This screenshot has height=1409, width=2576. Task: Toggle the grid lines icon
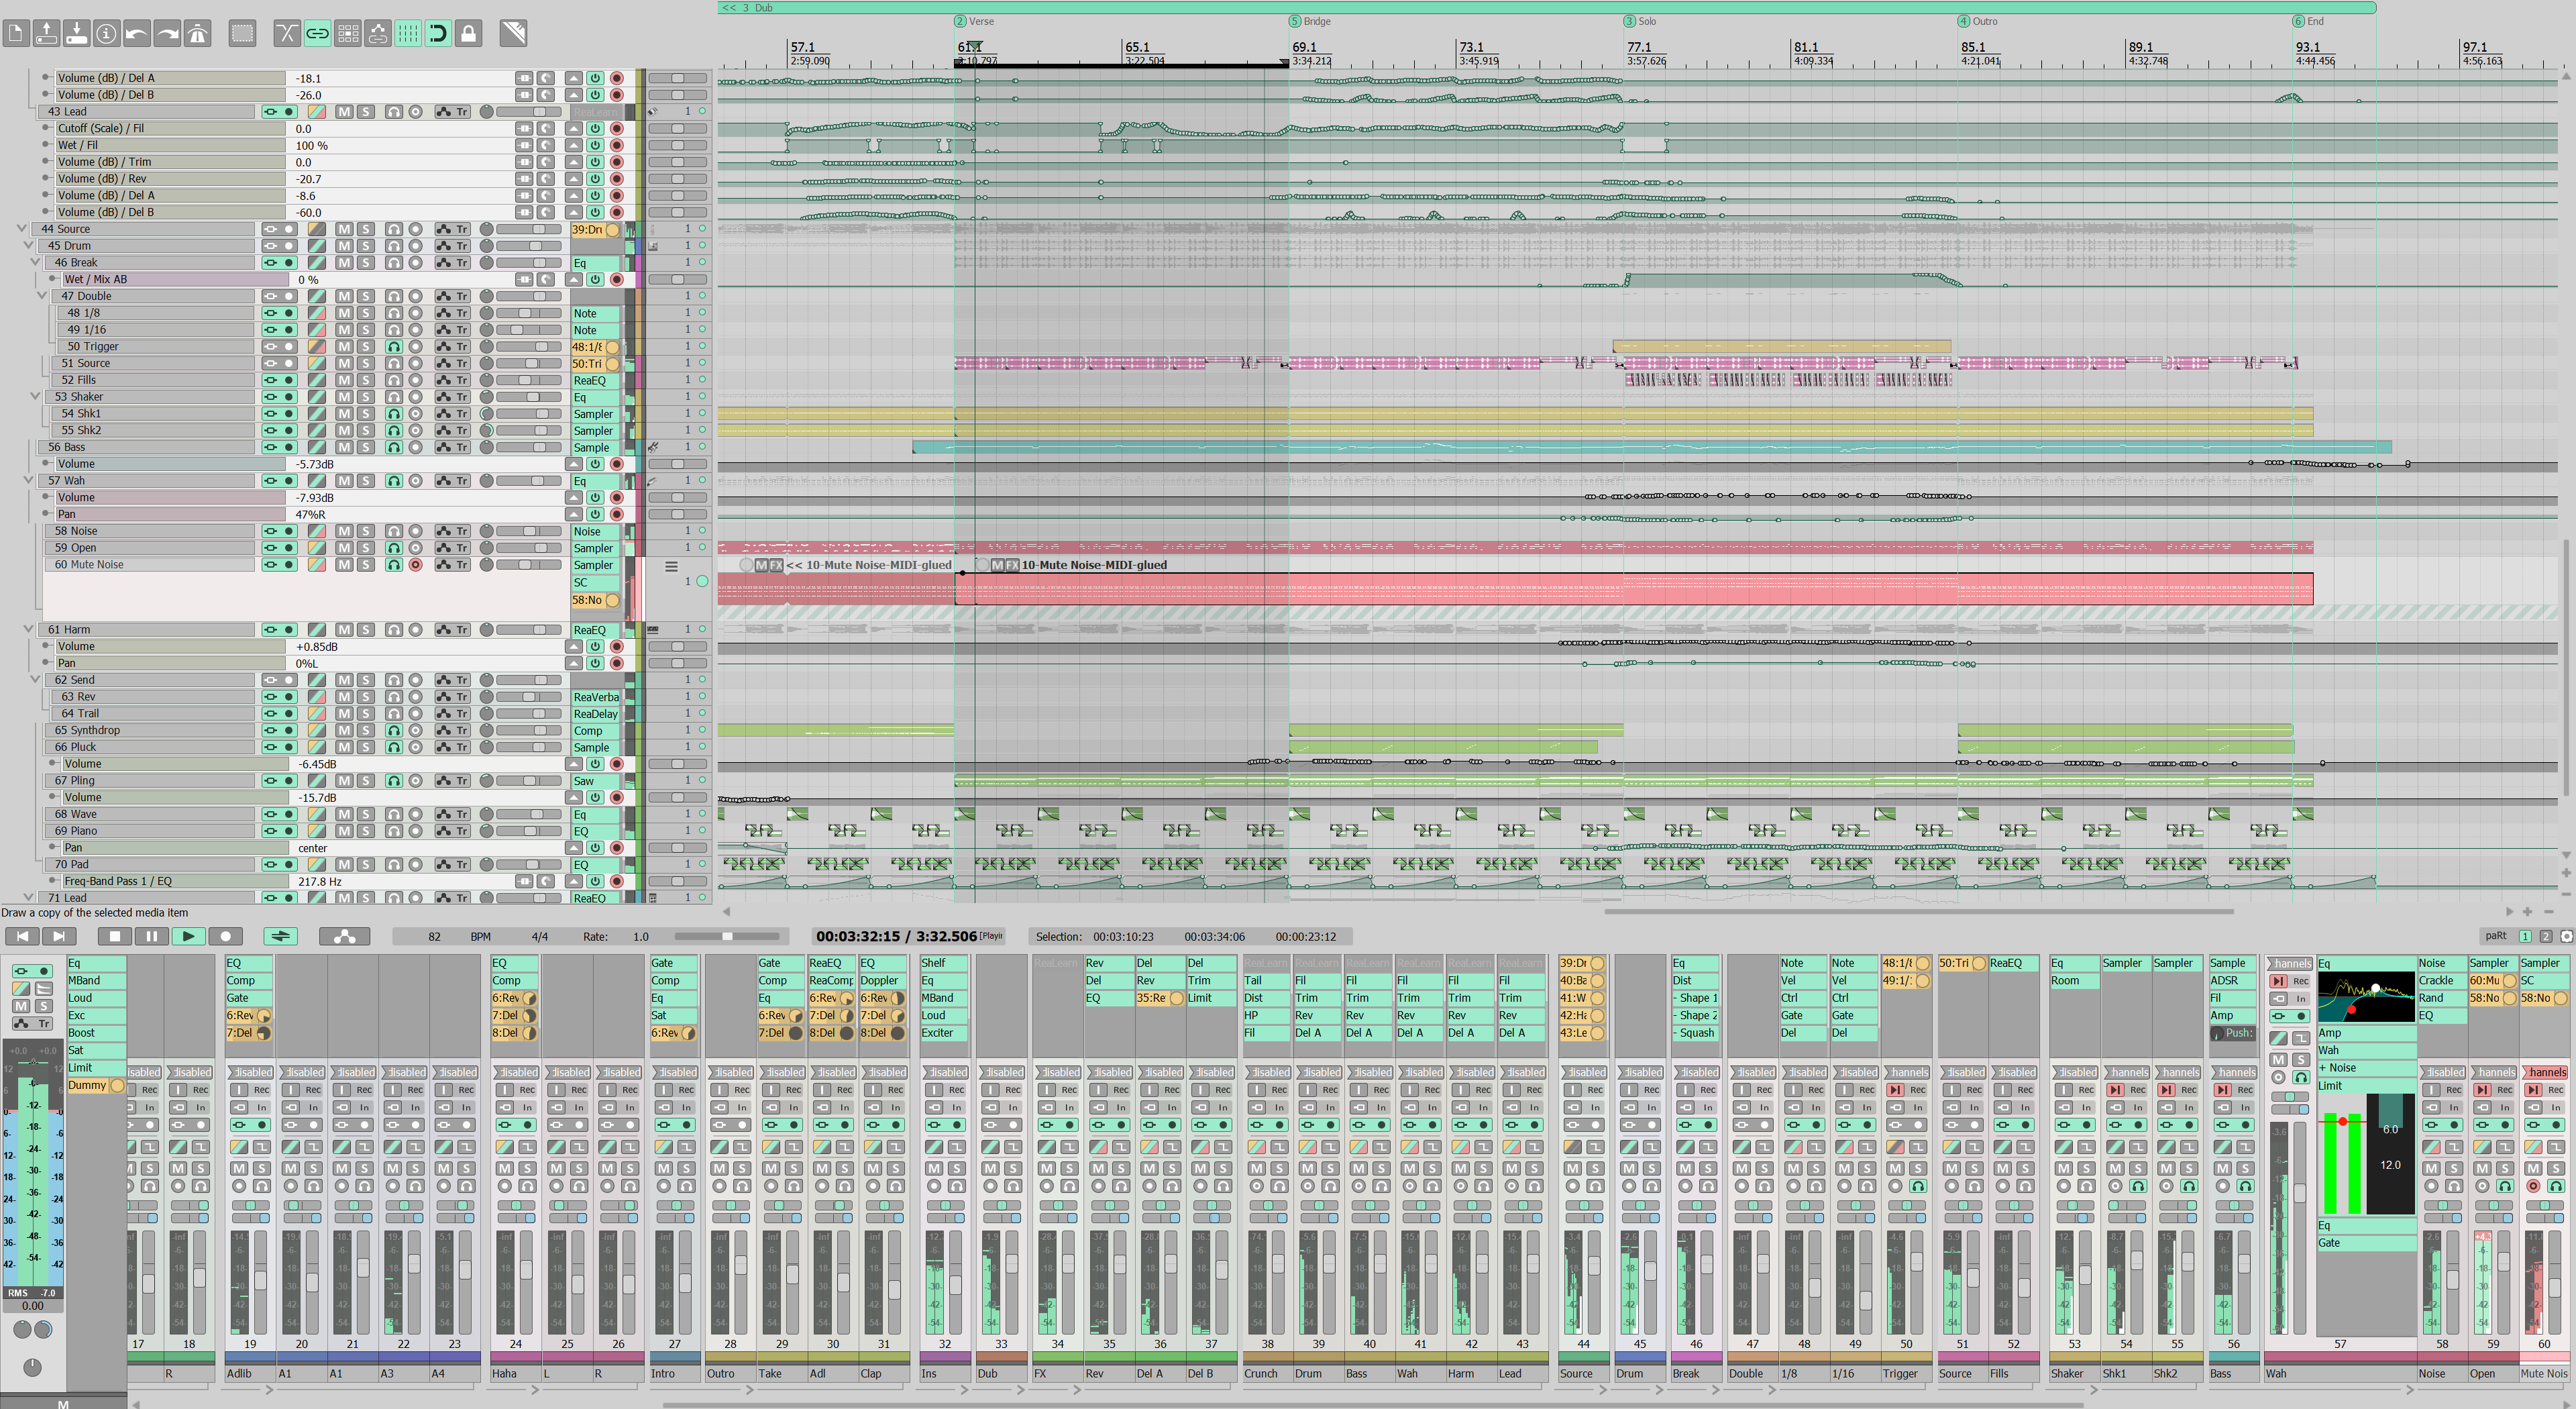408,34
